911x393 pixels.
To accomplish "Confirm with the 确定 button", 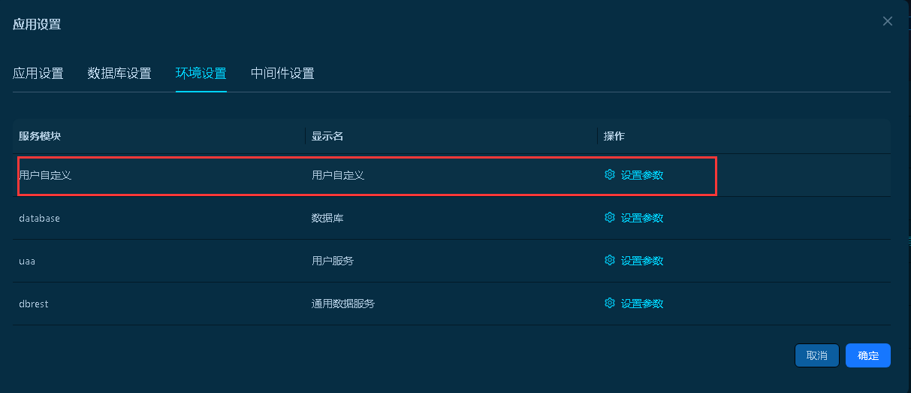I will click(868, 355).
